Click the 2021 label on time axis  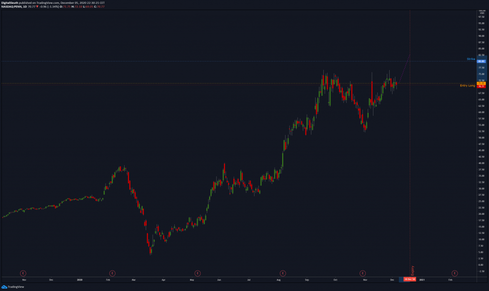(422, 280)
